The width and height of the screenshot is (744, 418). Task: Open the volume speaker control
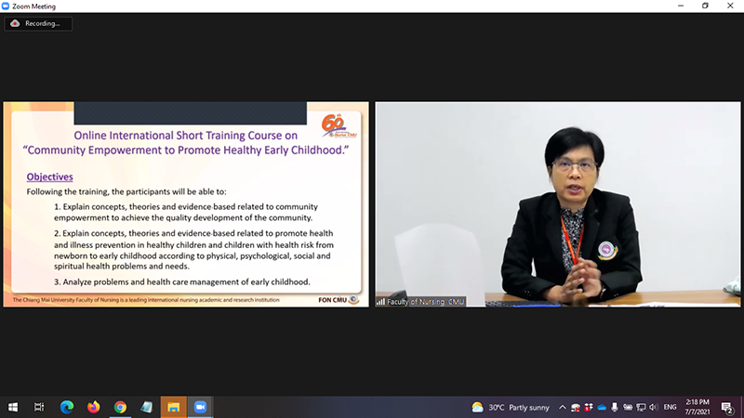pyautogui.click(x=654, y=407)
